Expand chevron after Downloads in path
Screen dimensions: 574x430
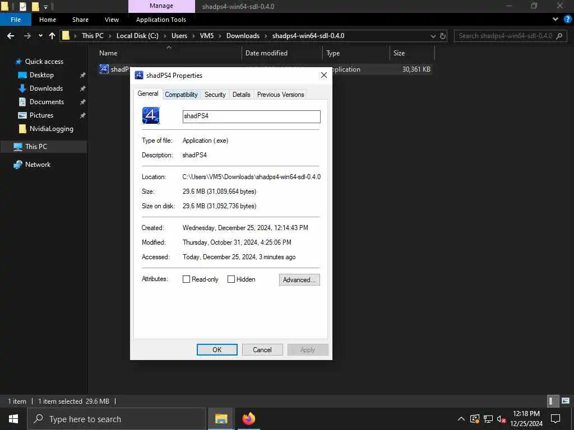point(266,36)
